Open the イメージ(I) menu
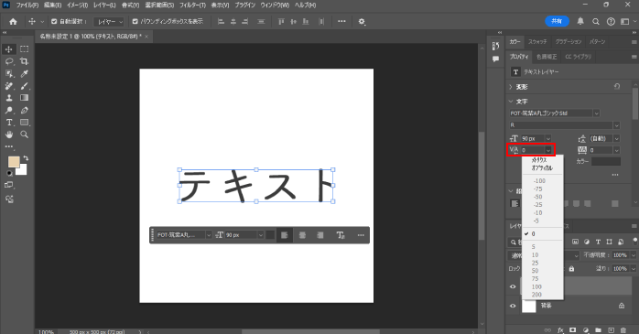The width and height of the screenshot is (639, 334). 77,5
